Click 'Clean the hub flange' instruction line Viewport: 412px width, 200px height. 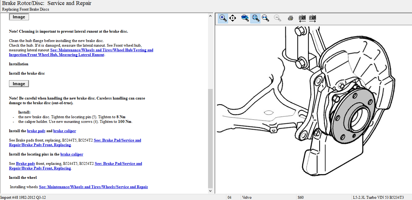(56, 41)
